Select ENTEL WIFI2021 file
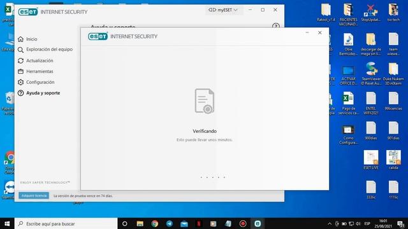This screenshot has height=229, width=408. tap(371, 103)
